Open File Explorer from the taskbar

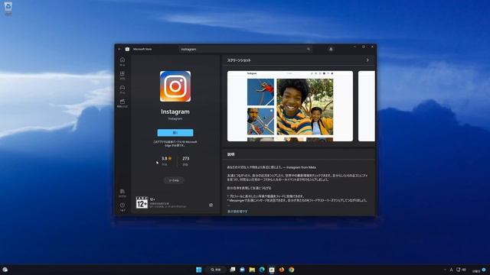pos(252,270)
